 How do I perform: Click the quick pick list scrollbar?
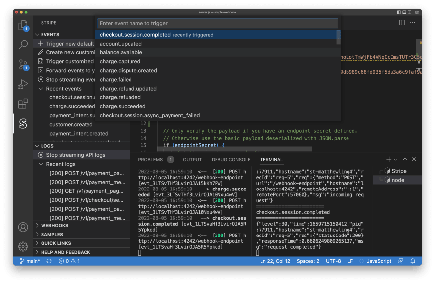coord(338,37)
